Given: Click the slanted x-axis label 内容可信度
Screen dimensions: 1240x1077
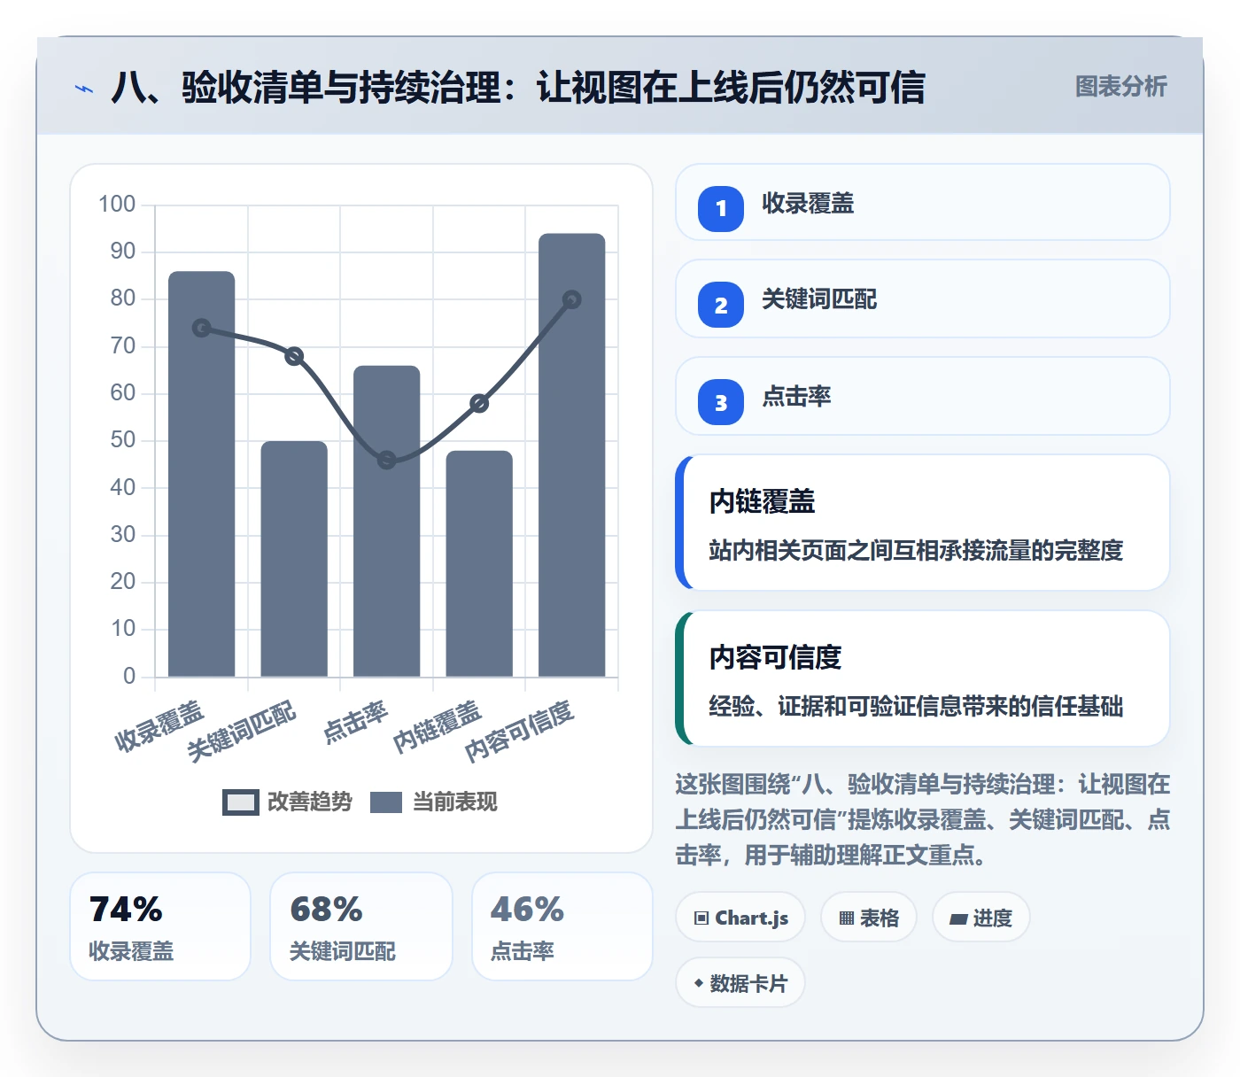Looking at the screenshot, I should [520, 731].
